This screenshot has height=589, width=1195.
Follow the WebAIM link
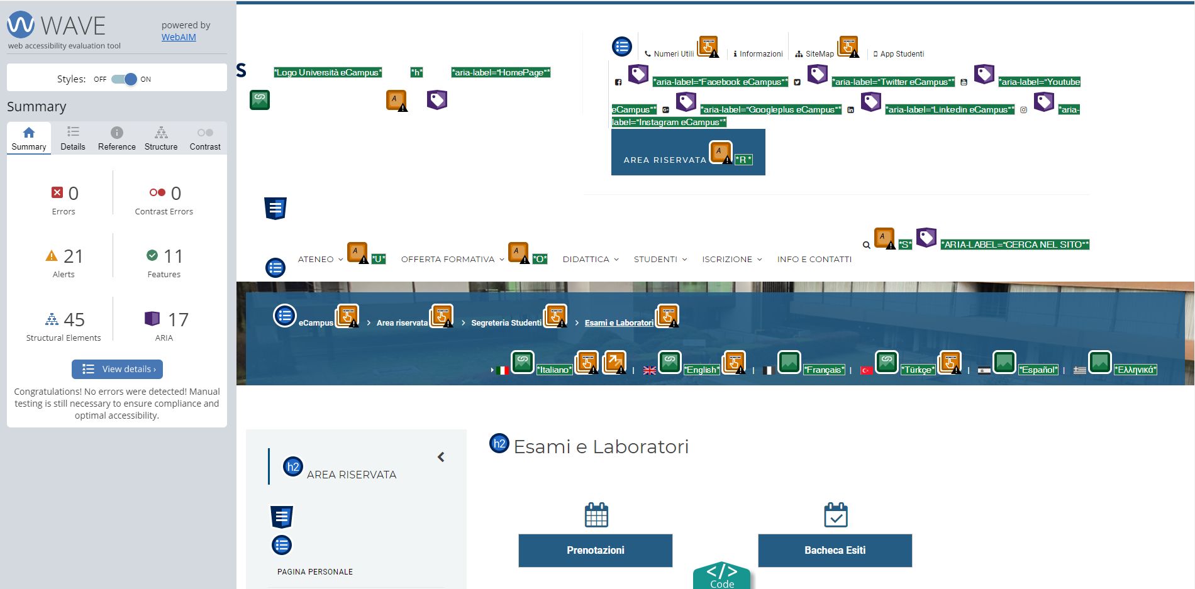(x=179, y=37)
